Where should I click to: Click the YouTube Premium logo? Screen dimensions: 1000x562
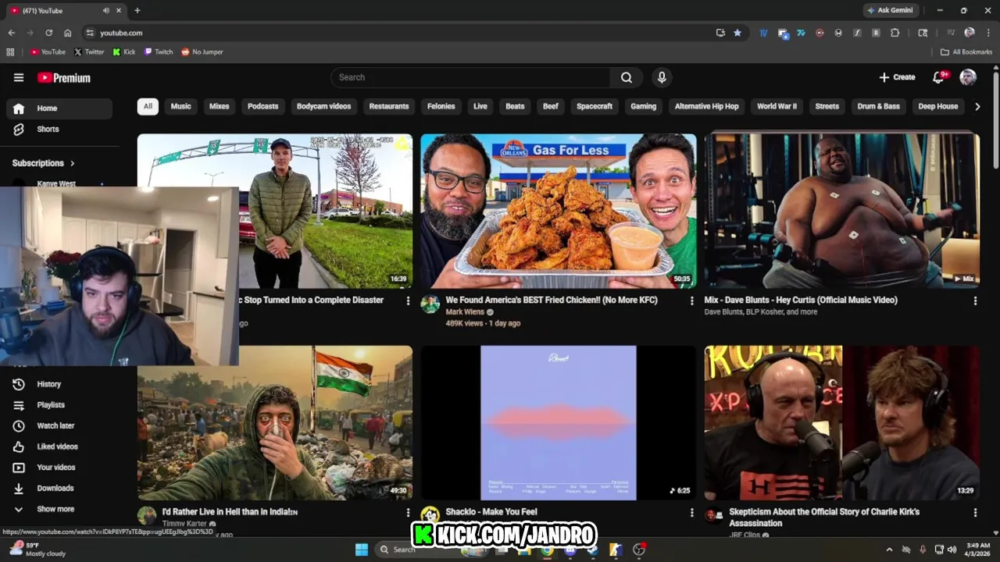point(64,77)
